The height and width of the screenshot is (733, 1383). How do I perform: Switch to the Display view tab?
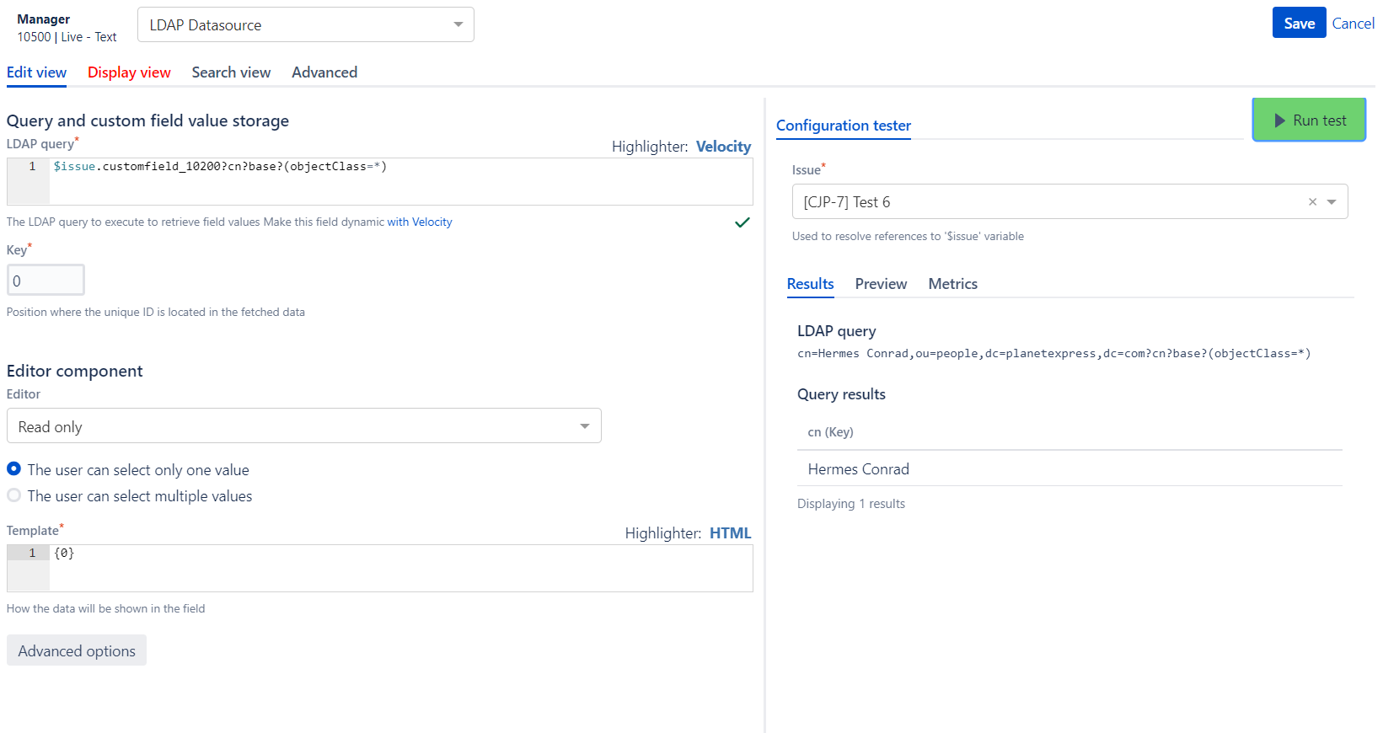(x=129, y=72)
